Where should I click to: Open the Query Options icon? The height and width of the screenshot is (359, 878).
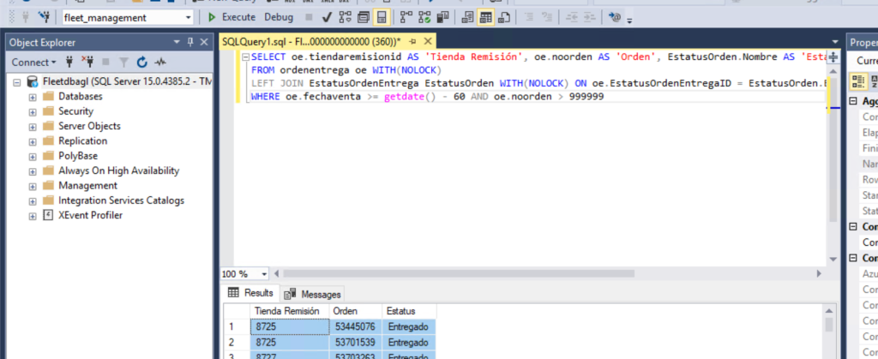[x=364, y=17]
